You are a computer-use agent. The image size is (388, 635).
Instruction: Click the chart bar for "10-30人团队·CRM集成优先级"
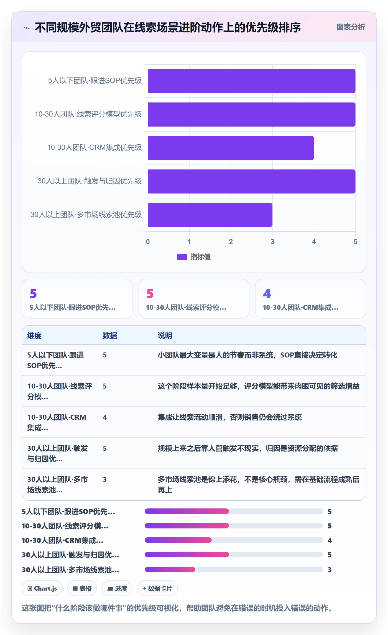pyautogui.click(x=231, y=148)
